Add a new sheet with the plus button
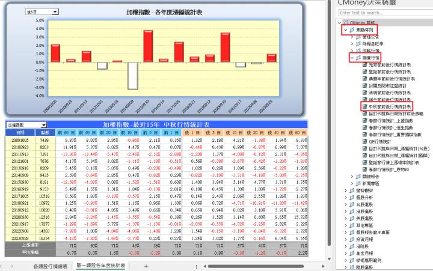This screenshot has width=433, height=271. tap(146, 266)
